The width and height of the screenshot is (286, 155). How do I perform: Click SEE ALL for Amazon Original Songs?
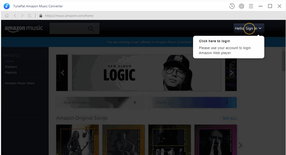(229, 118)
